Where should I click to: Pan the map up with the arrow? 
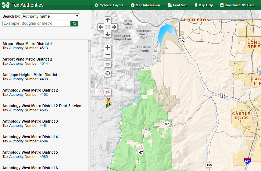coord(107,20)
